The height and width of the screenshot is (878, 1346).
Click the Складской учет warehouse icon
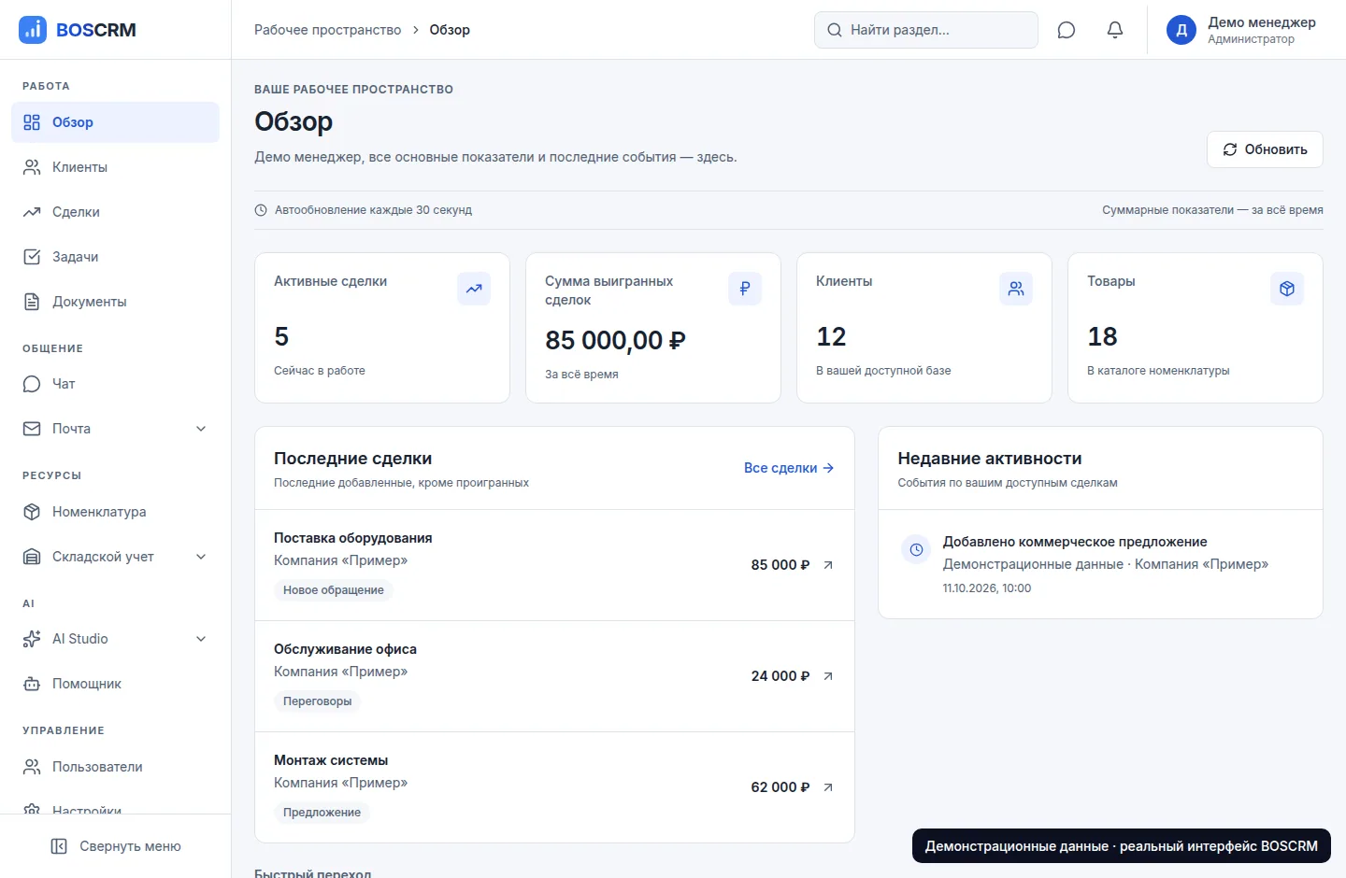pos(32,557)
